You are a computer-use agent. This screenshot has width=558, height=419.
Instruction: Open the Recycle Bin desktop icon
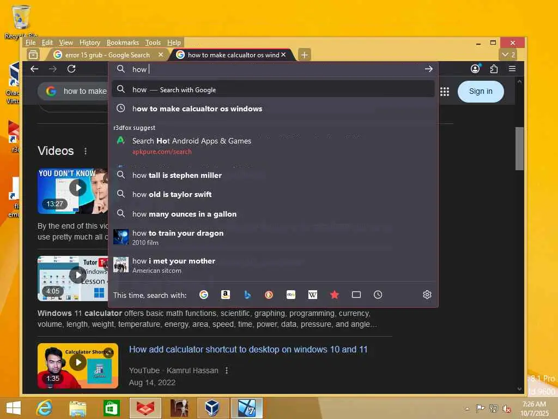[21, 22]
